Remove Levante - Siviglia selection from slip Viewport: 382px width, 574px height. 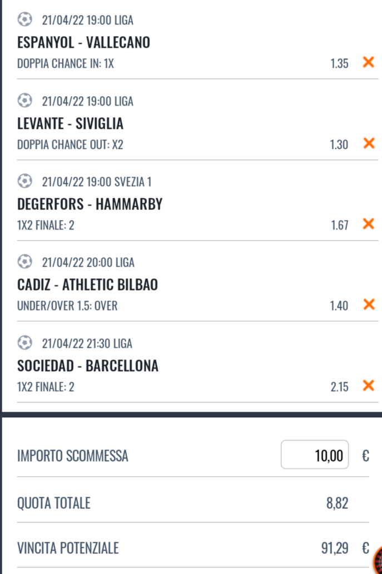(368, 143)
